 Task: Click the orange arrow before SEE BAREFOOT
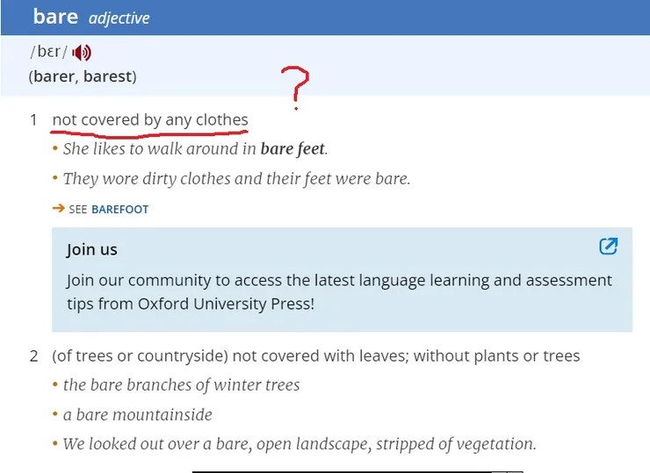(58, 208)
